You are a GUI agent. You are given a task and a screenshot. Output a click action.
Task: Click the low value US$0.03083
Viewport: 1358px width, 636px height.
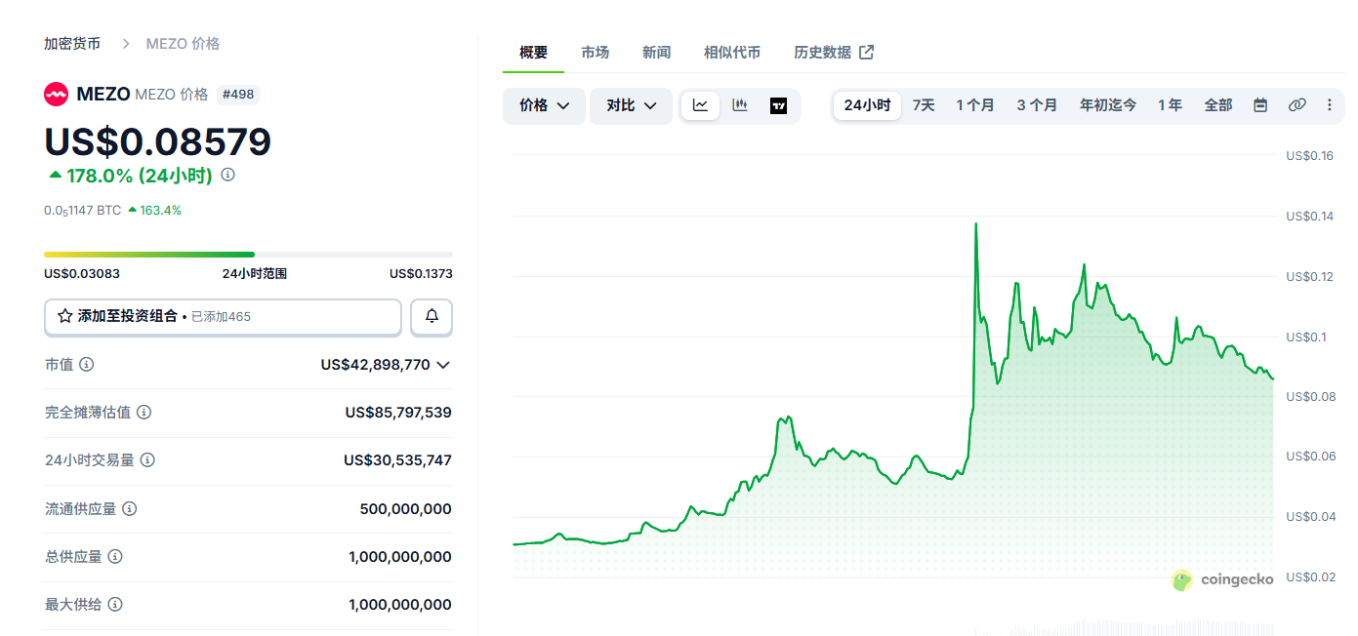coord(82,274)
